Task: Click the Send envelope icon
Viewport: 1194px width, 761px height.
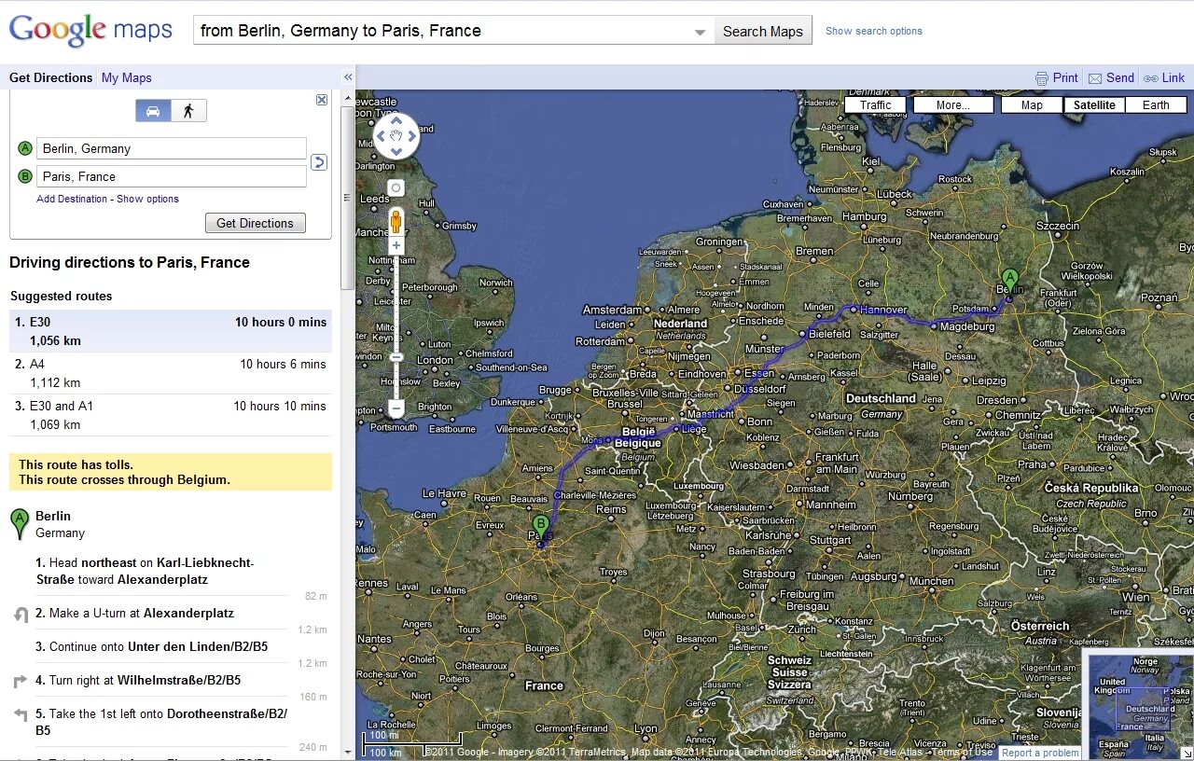Action: tap(1095, 78)
